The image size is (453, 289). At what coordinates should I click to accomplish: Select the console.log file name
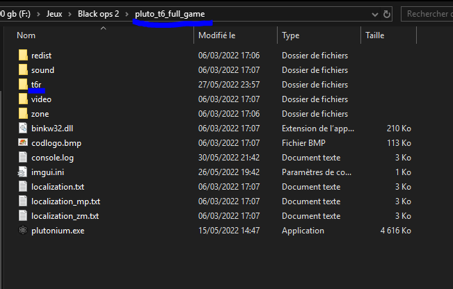[52, 158]
